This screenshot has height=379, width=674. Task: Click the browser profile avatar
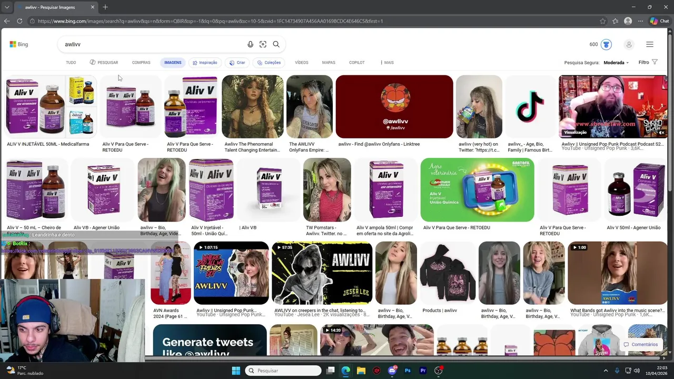tap(628, 21)
